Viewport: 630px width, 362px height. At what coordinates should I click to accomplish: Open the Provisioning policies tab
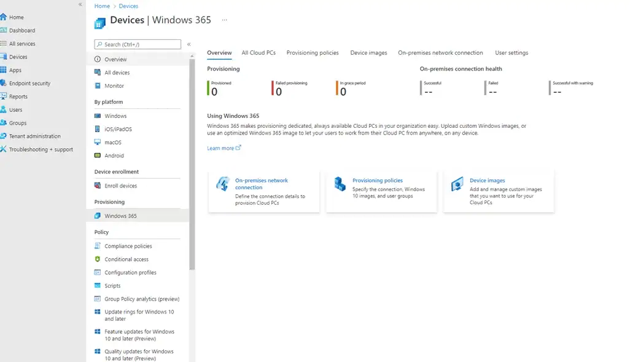click(x=313, y=53)
